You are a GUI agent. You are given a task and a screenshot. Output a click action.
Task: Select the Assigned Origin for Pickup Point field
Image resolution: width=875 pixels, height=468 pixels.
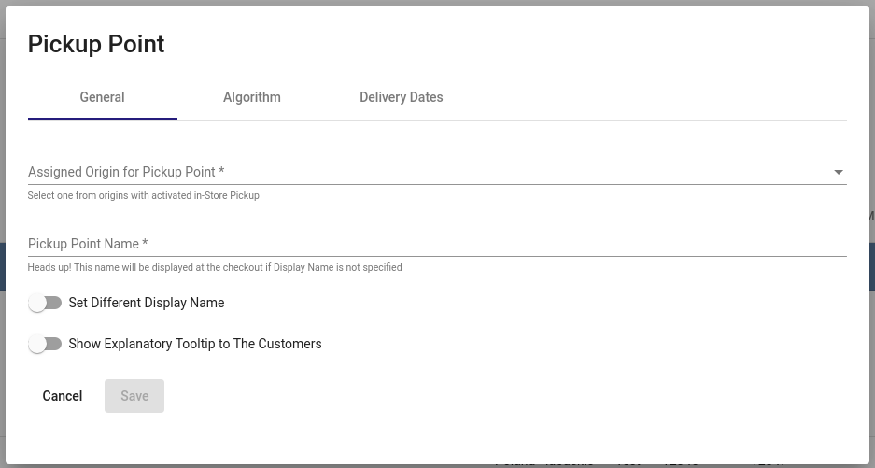click(437, 172)
